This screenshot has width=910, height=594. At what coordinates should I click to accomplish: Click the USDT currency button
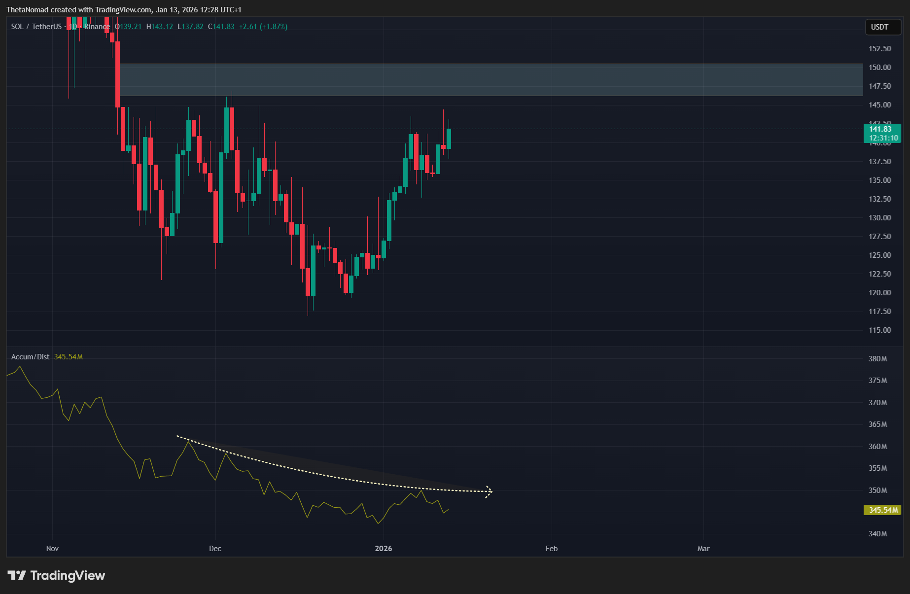click(883, 27)
